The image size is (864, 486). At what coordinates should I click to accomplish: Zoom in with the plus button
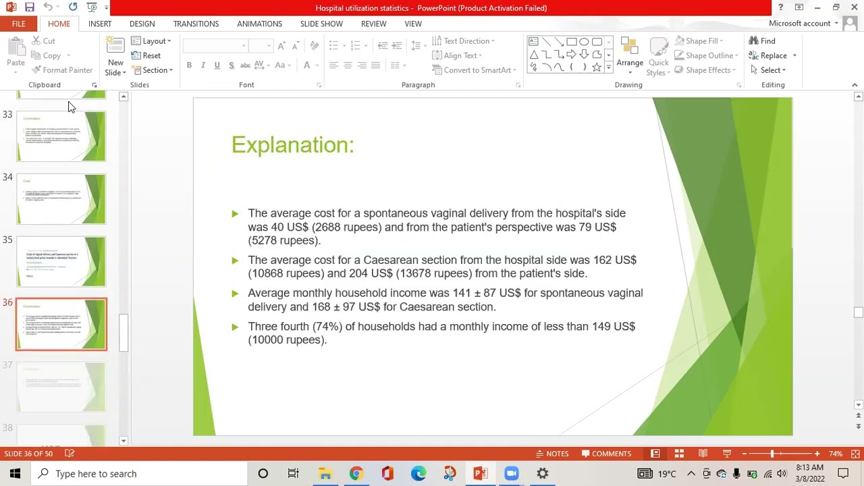point(817,454)
